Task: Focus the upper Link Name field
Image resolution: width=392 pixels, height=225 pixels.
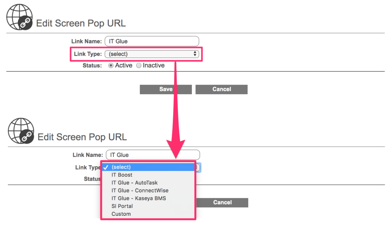Action: click(152, 41)
